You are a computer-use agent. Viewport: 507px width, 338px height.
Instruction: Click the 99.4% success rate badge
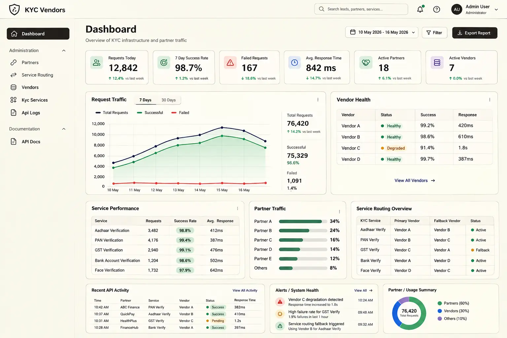pos(185,240)
